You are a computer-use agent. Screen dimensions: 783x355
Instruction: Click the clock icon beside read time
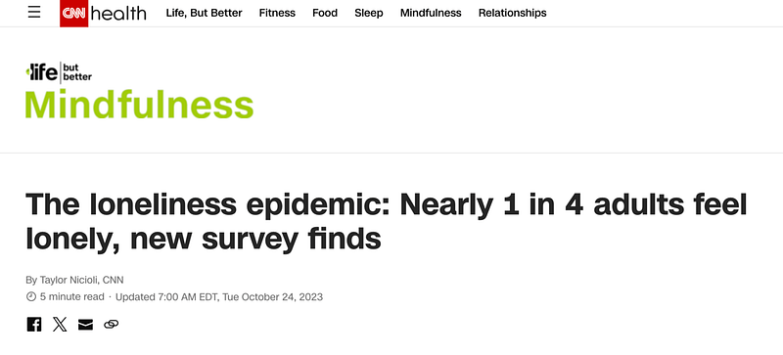[x=31, y=297]
